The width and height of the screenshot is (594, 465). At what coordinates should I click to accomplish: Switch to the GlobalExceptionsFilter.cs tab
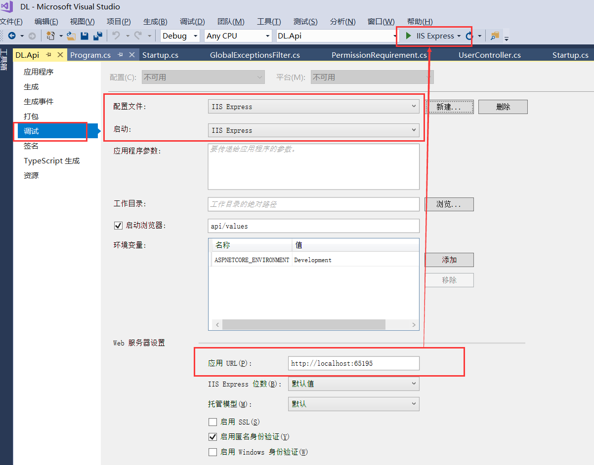[x=255, y=55]
